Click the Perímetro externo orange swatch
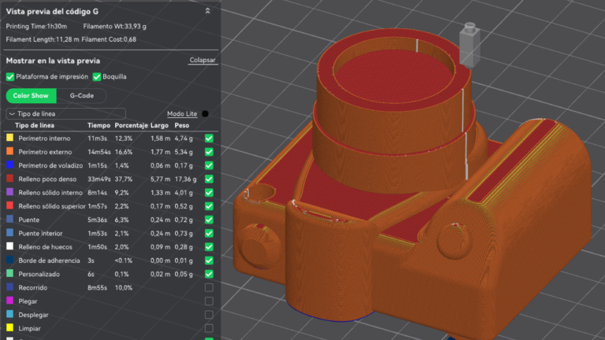Viewport: 605px width, 340px height. click(x=10, y=151)
